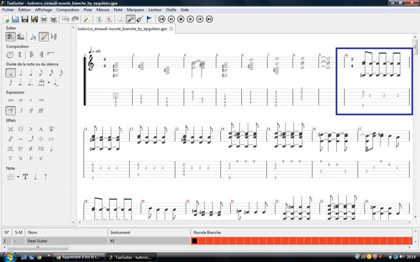Open the Composition menu
This screenshot has height=262, width=420.
click(x=68, y=10)
